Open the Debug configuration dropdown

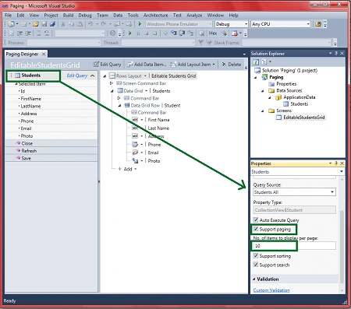(246, 24)
